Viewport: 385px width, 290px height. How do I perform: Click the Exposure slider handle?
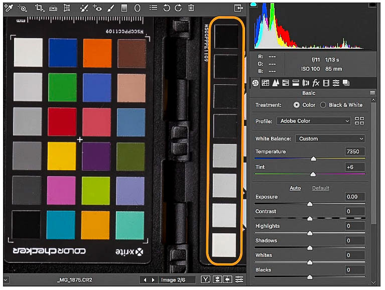(310, 204)
